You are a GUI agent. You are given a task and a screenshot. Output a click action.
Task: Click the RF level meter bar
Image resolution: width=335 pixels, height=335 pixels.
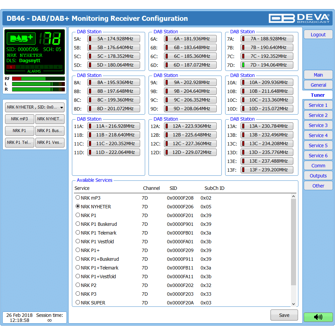click(x=38, y=79)
